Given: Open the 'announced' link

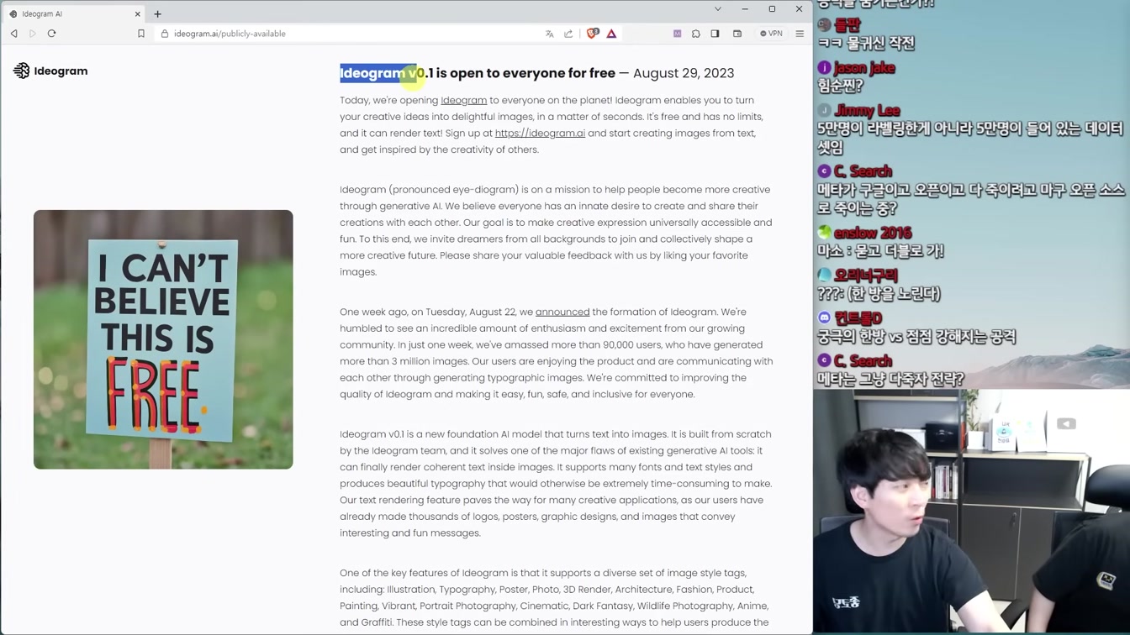Looking at the screenshot, I should [562, 312].
